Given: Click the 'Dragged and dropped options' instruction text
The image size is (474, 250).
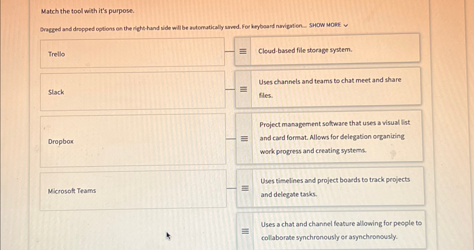Looking at the screenshot, I should [x=173, y=27].
